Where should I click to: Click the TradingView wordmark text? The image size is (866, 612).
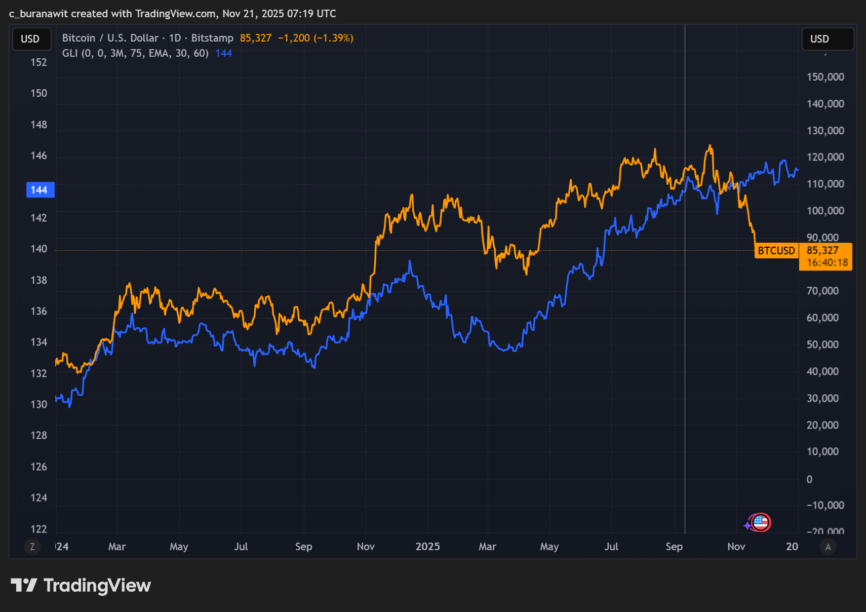[x=97, y=586]
